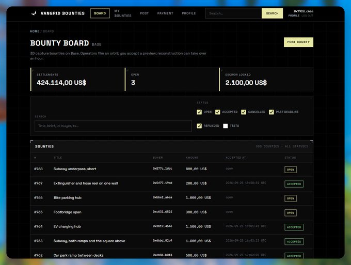Click buyer address 0x3b19…454e
This screenshot has height=265, width=351.
tap(162, 226)
